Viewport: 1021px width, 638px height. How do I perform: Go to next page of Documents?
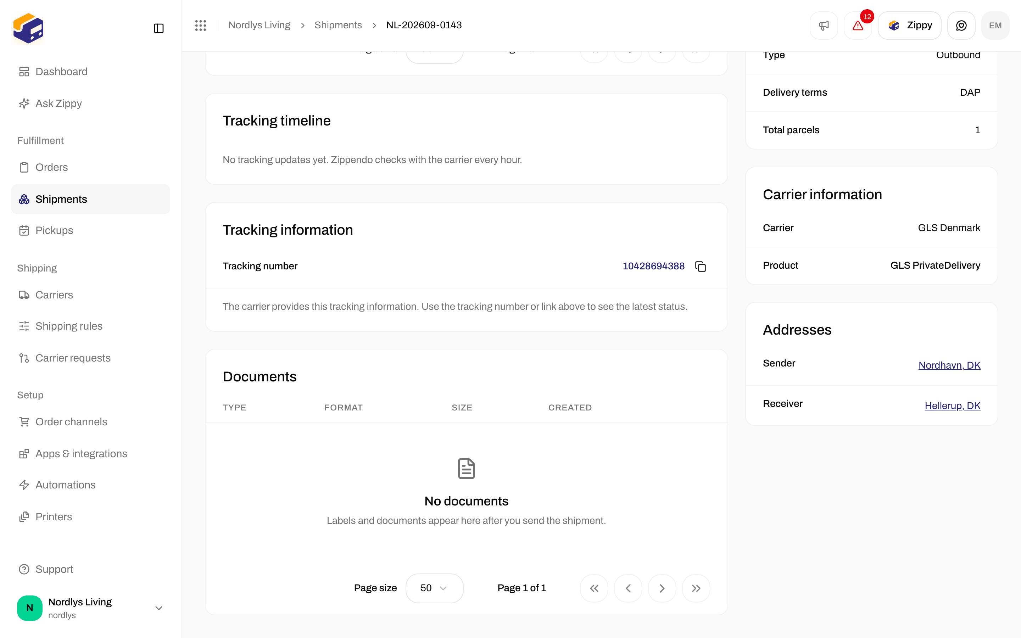[x=662, y=588]
